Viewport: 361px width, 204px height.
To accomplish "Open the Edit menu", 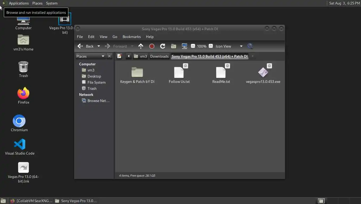I will pos(91,37).
